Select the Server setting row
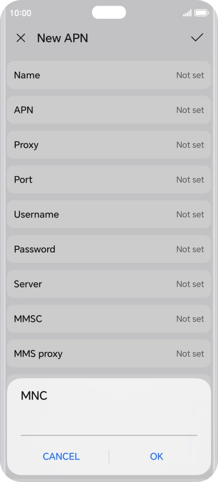This screenshot has width=218, height=482. pyautogui.click(x=109, y=284)
